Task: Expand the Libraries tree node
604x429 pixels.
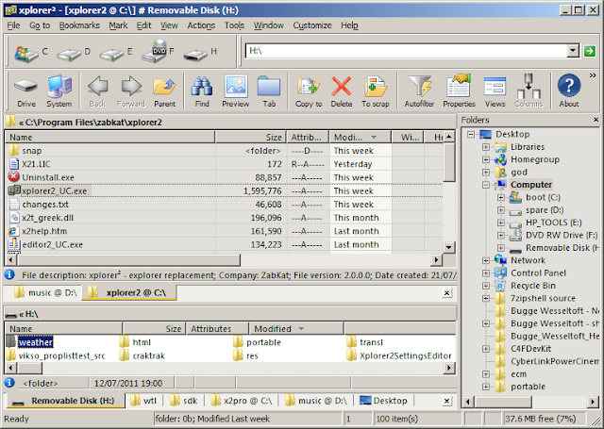Action: click(x=486, y=147)
